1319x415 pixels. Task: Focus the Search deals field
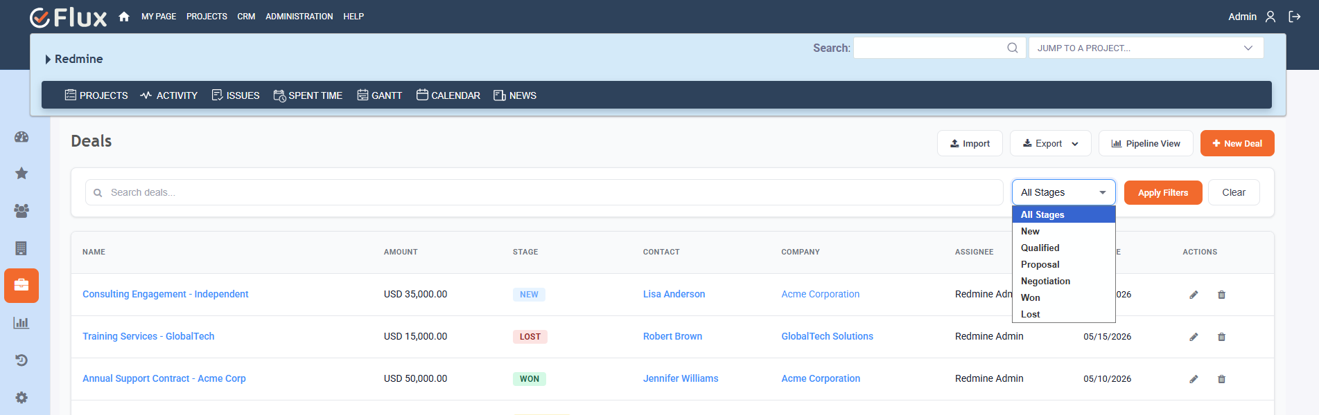544,192
